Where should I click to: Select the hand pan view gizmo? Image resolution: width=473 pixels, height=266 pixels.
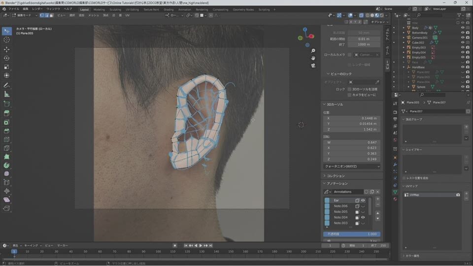[x=313, y=58]
